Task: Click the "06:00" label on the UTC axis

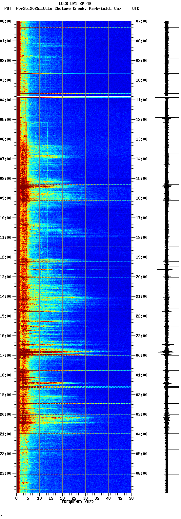Action: (142, 473)
